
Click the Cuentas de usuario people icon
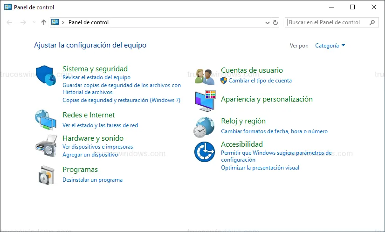(x=205, y=76)
